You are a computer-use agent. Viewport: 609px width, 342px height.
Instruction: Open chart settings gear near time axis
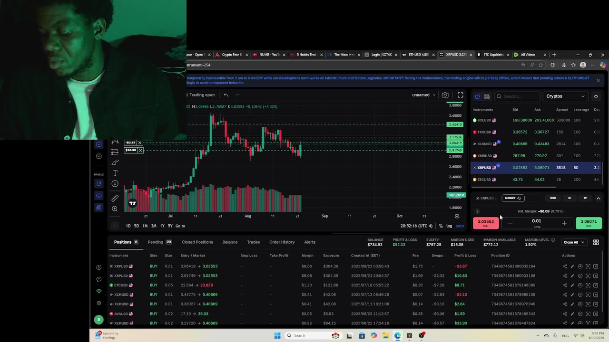click(457, 216)
